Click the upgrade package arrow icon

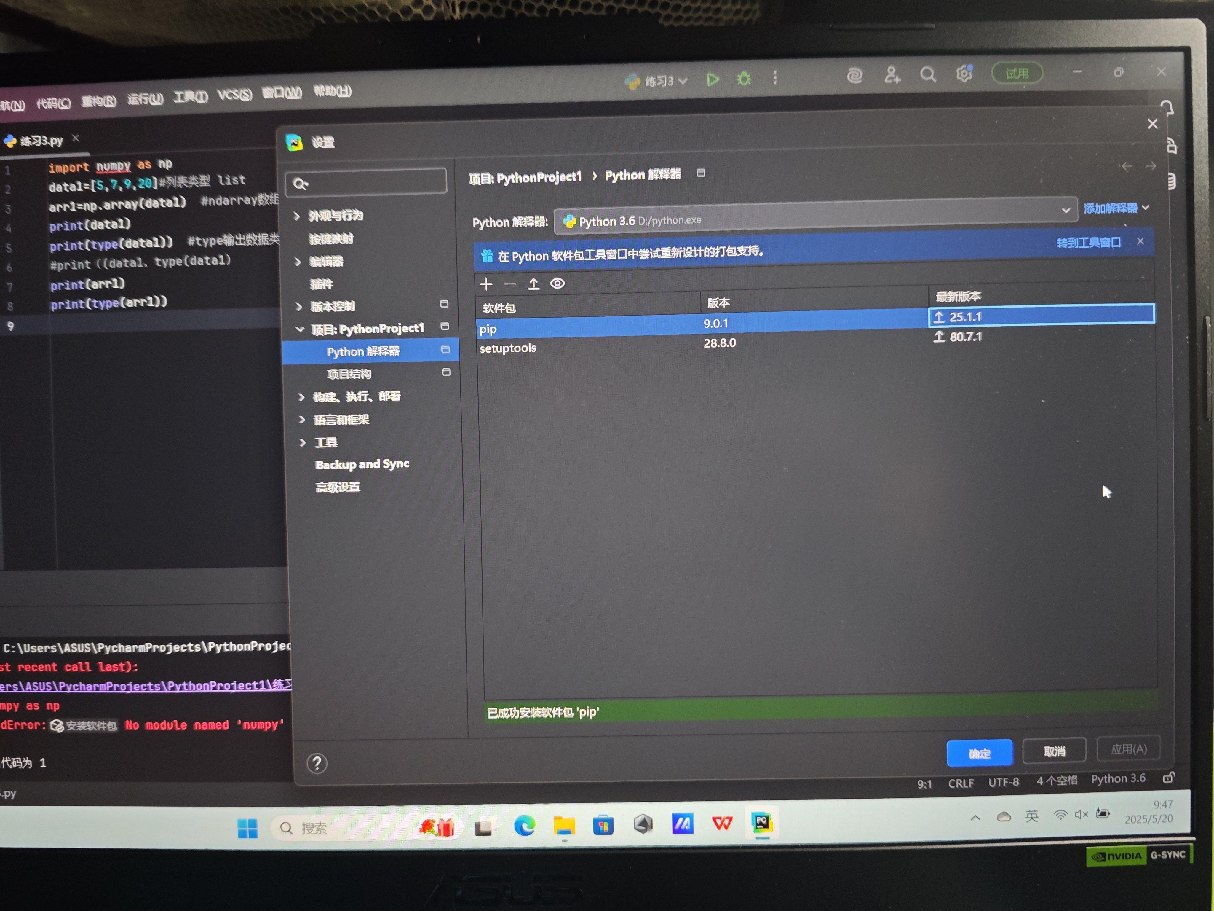(x=533, y=284)
